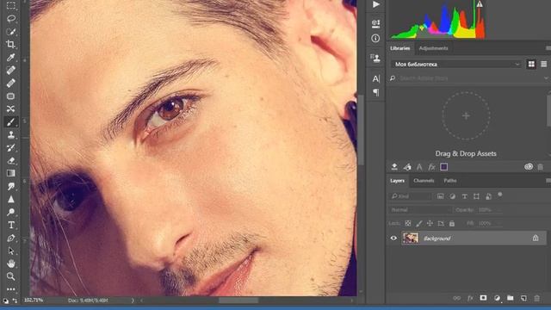Toggle lock position move icon
This screenshot has width=551, height=310.
(430, 223)
